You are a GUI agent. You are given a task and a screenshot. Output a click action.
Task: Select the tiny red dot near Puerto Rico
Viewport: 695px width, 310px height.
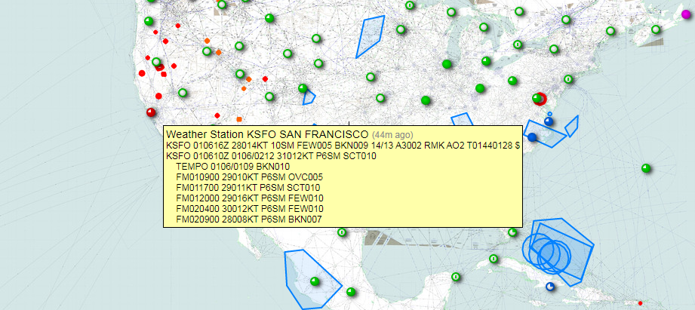coord(640,303)
